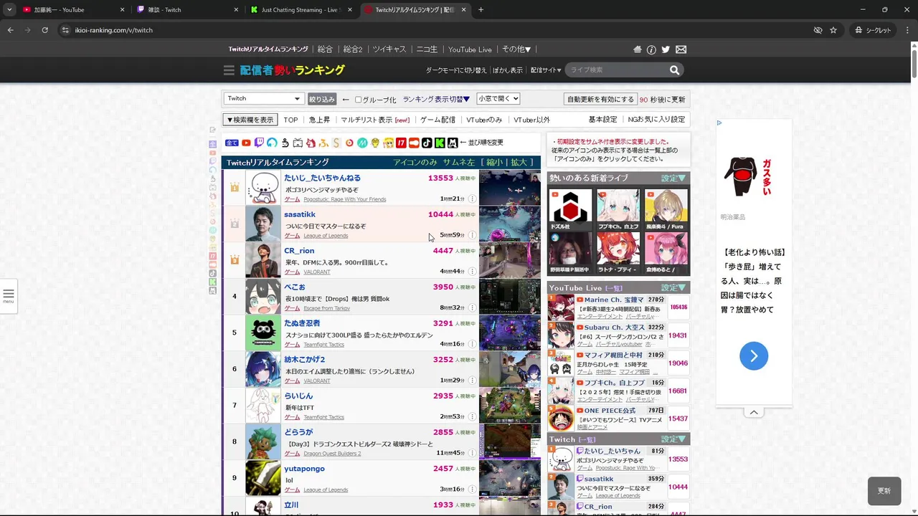Viewport: 918px width, 516px height.
Task: Open the options dots on sasatikk row
Action: (472, 235)
